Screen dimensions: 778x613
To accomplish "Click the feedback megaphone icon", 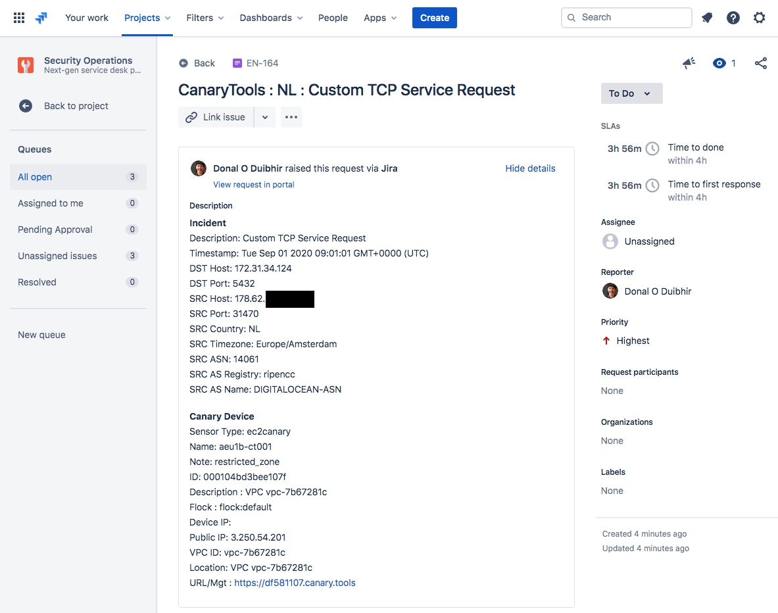I will click(689, 63).
